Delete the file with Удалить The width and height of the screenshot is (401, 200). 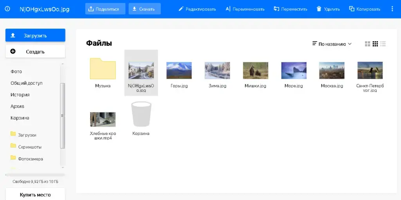328,9
